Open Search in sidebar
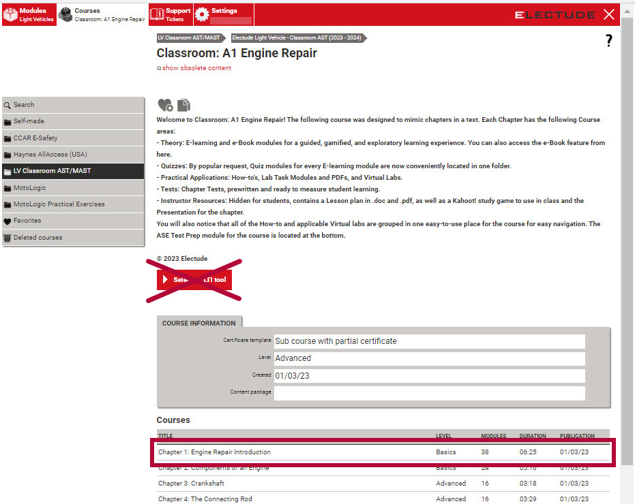635x504 pixels. [73, 105]
